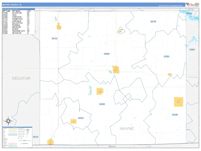Screen dimensions: 201x151
Task: Click the ZIP Name column header
Action: click(x=16, y=11)
